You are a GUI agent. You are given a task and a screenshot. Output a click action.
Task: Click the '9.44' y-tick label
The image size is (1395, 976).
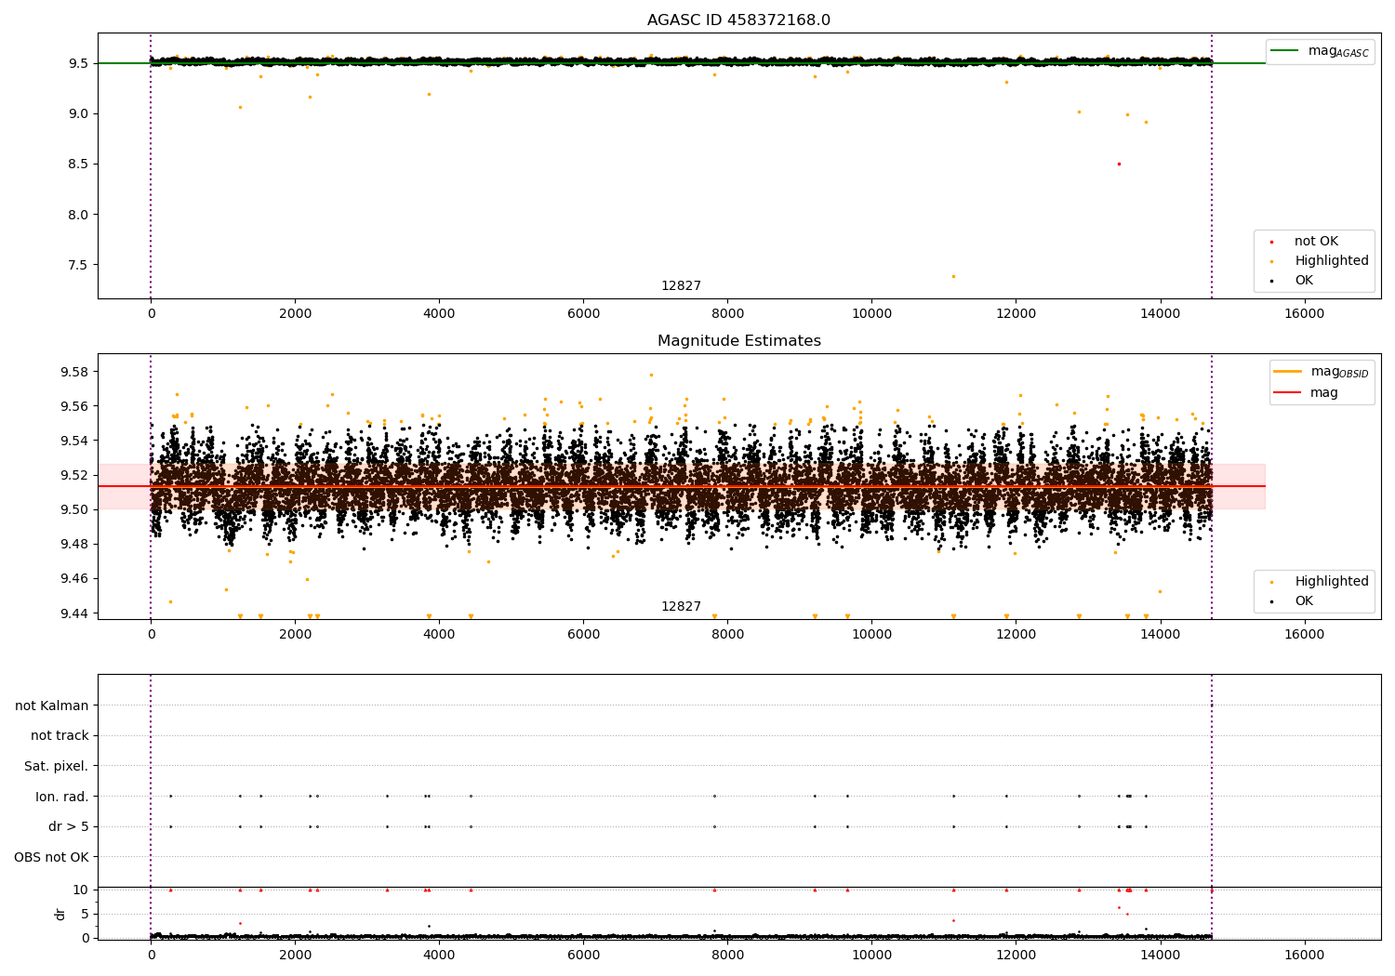74,613
